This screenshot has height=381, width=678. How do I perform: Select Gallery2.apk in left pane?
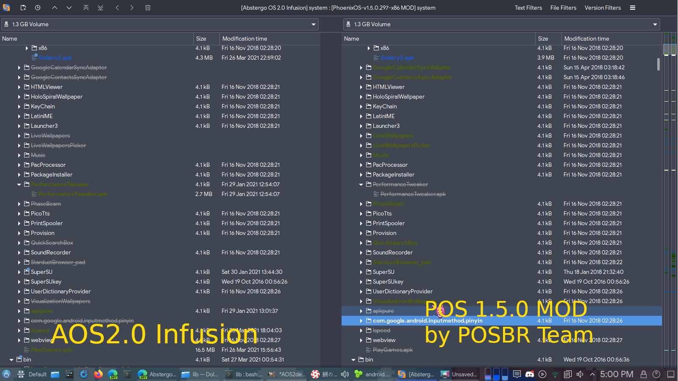tap(55, 58)
